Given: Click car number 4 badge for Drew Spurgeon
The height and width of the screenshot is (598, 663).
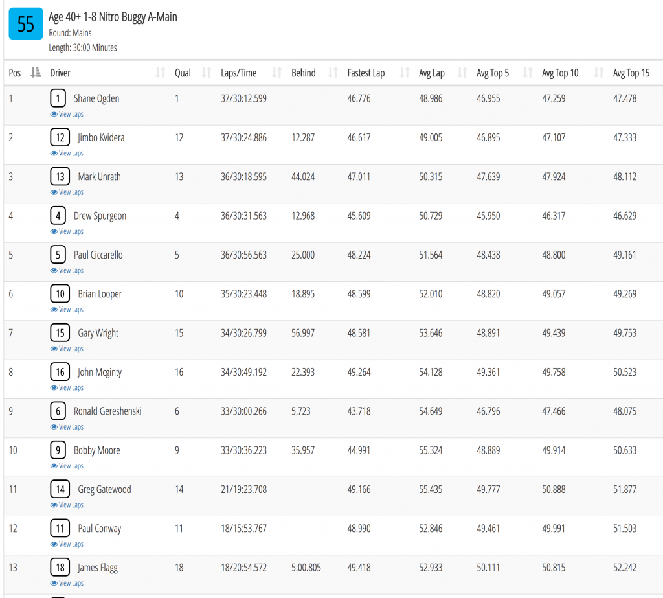Looking at the screenshot, I should point(58,216).
